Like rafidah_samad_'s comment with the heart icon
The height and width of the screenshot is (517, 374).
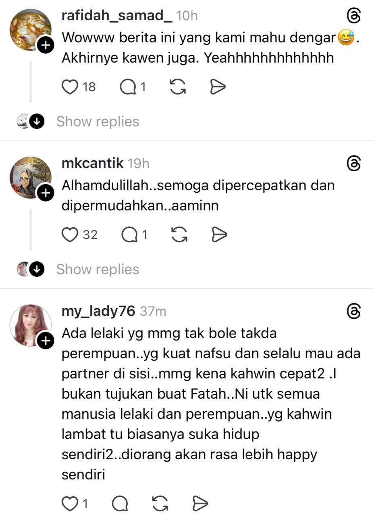click(70, 87)
